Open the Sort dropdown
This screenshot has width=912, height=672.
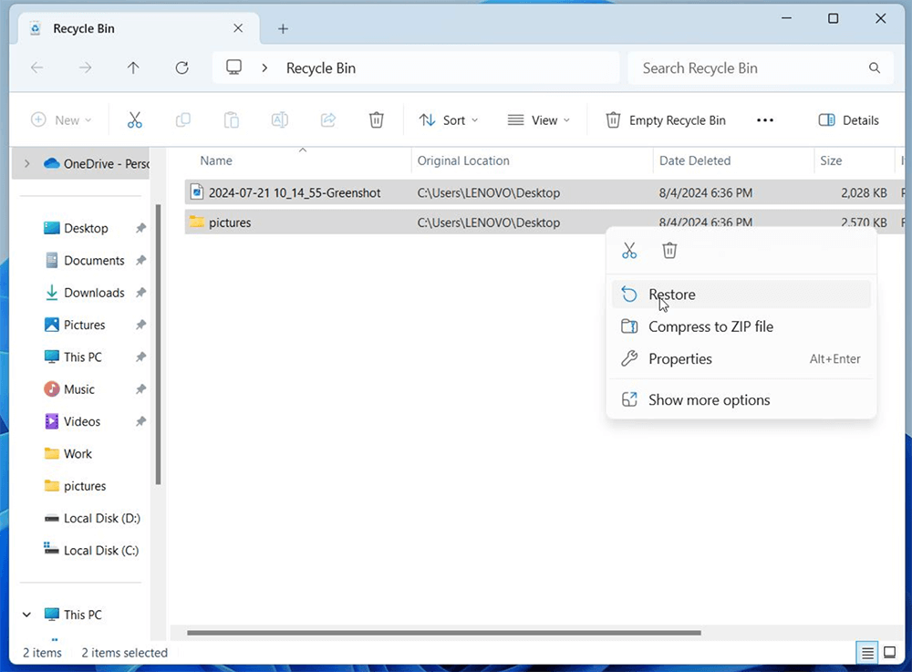pos(449,119)
